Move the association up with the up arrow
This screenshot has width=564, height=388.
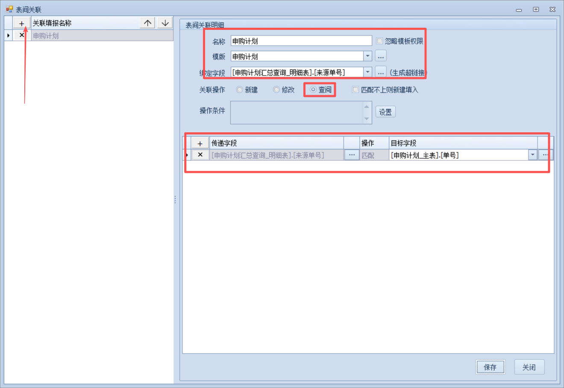coord(147,23)
